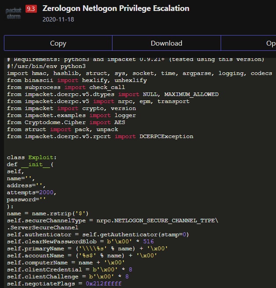Click the 'self.primaryName' assignment line

(x=87, y=249)
